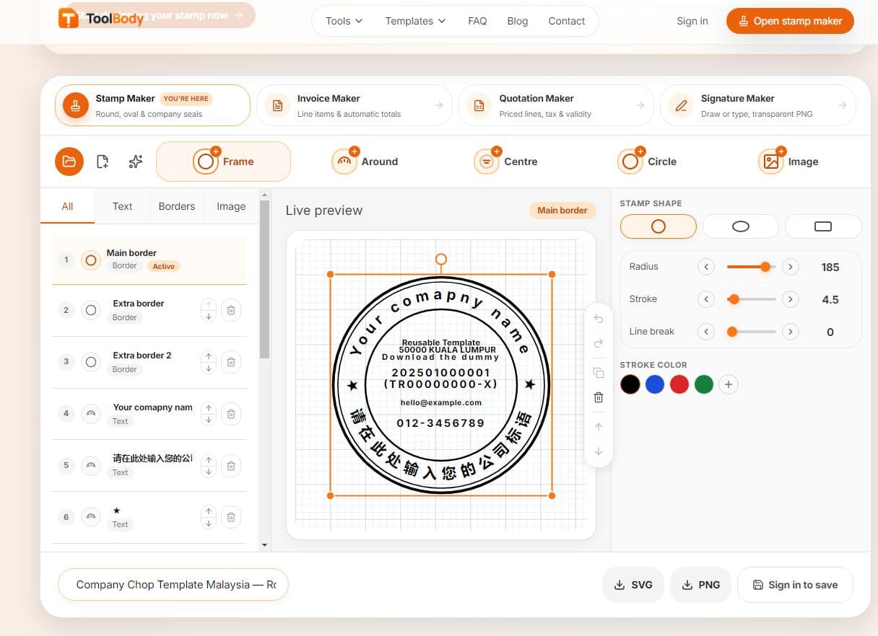Duplicate the selected element
The width and height of the screenshot is (878, 636).
point(598,373)
